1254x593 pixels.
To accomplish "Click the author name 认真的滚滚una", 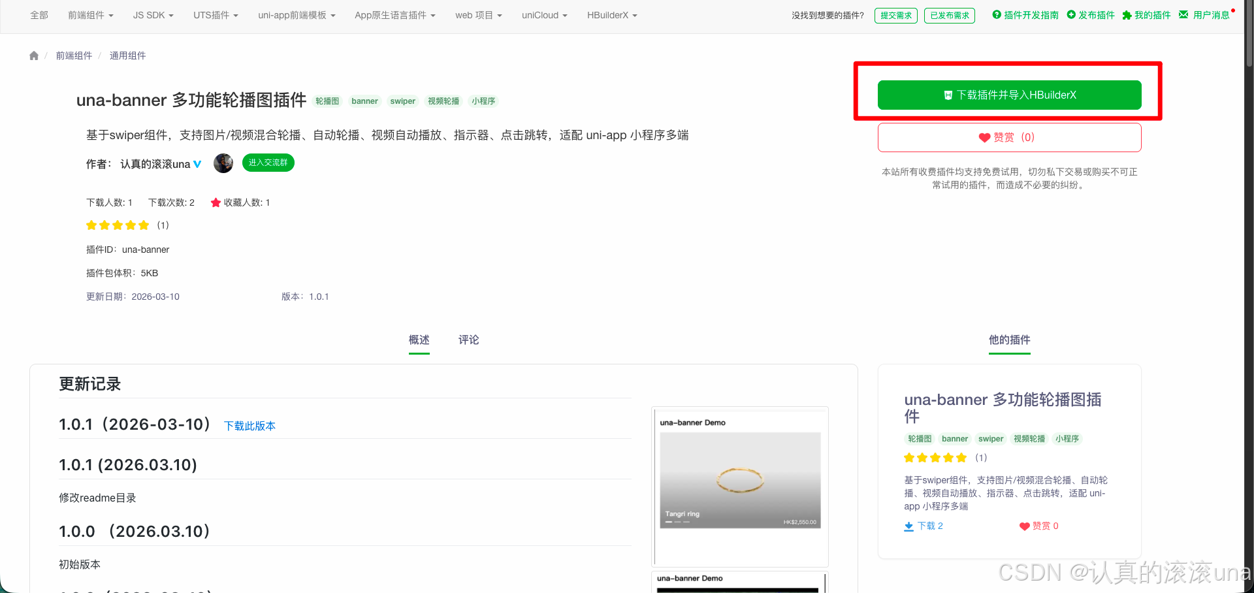I will click(x=155, y=164).
